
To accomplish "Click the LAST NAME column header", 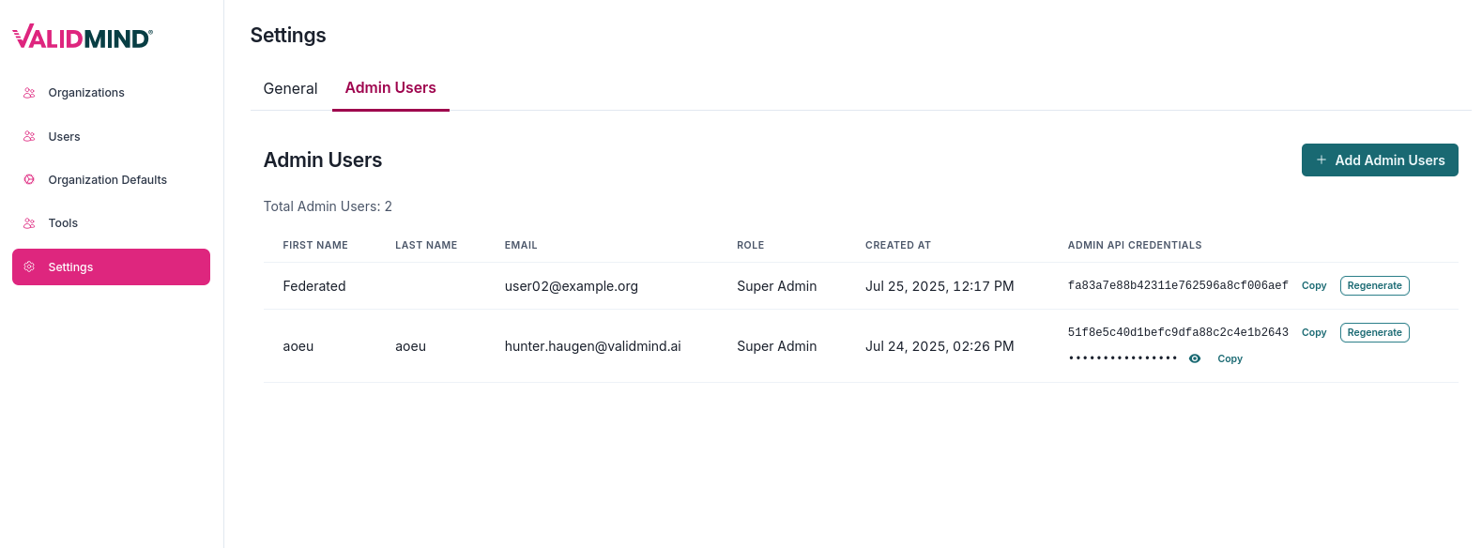I will [x=426, y=245].
